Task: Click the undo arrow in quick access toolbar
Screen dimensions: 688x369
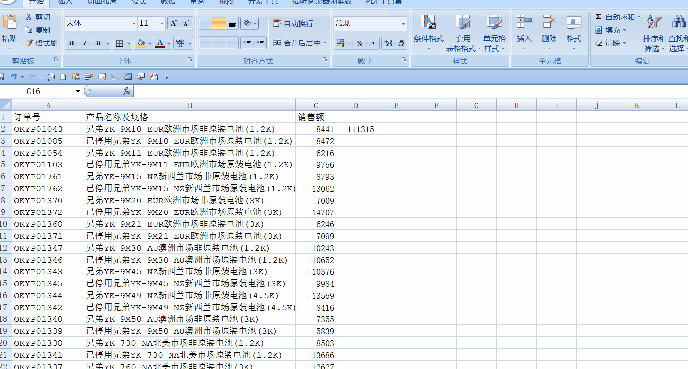Action: (13, 77)
